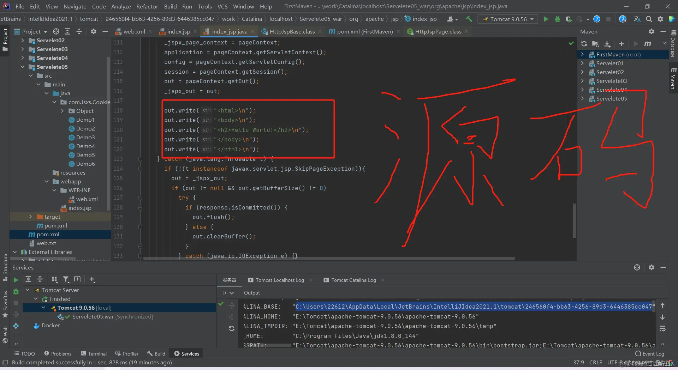Download sources and documentation in Maven panel
678x370 pixels.
[607, 44]
